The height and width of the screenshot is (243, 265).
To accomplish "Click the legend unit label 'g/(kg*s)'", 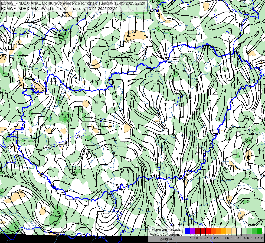I will tap(166, 239).
